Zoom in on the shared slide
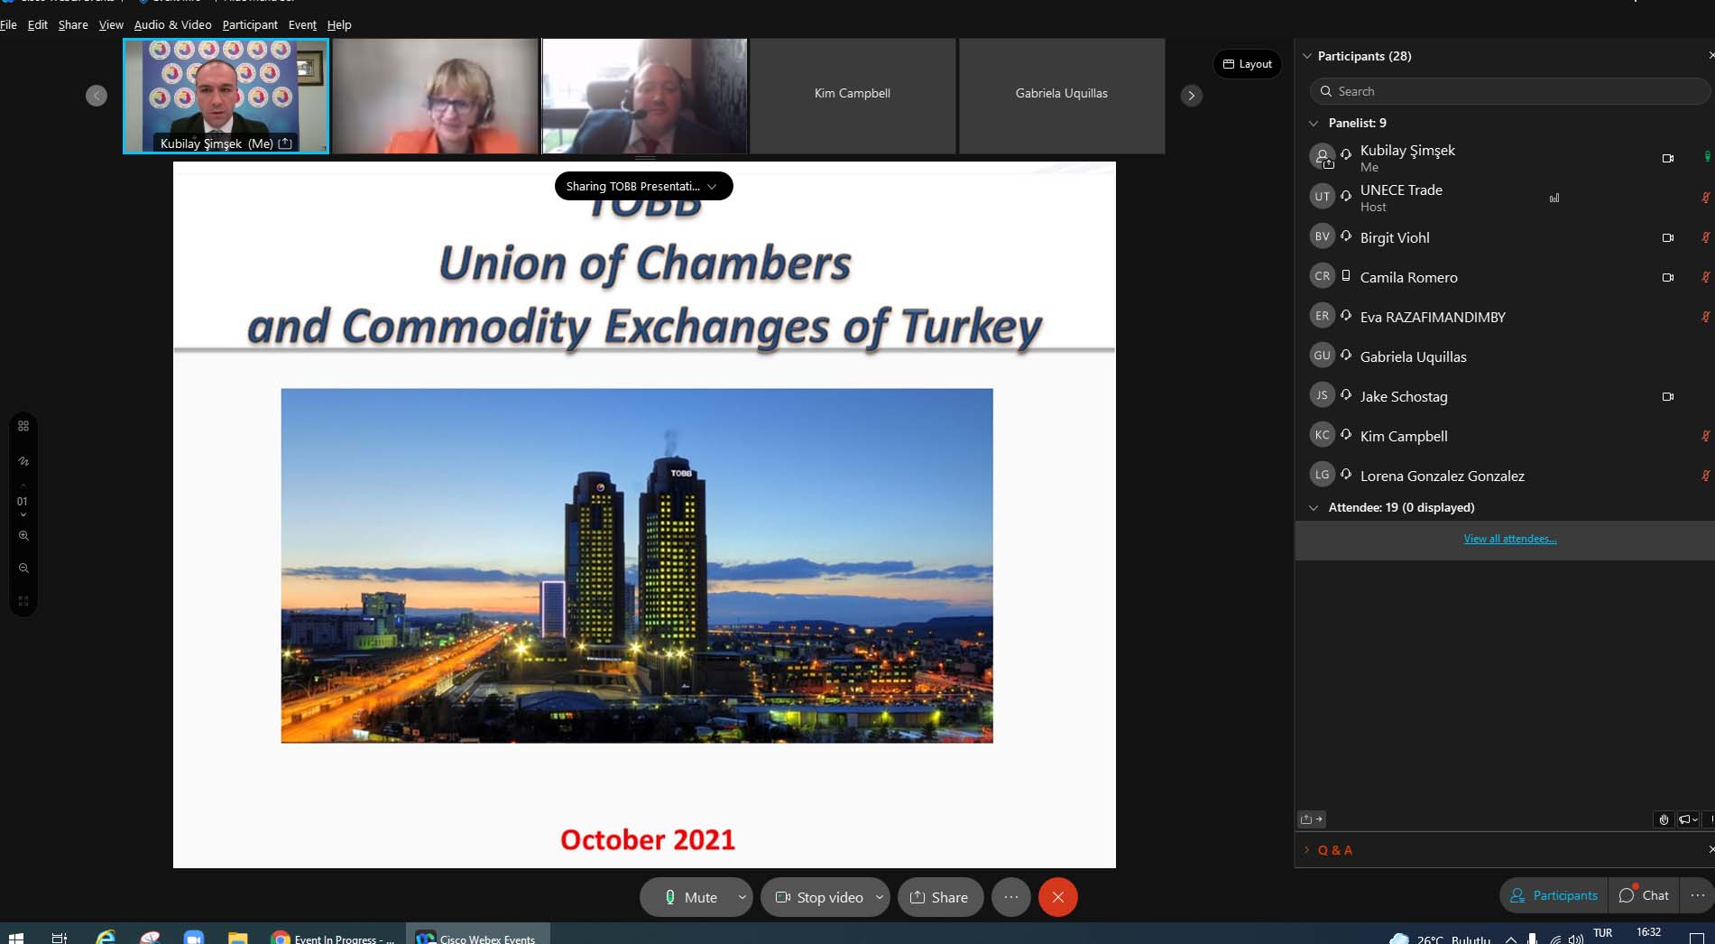 point(23,535)
